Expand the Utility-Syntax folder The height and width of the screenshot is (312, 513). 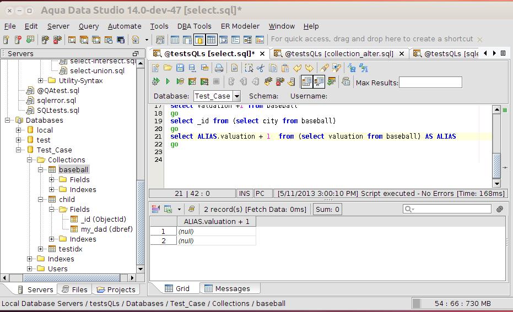[40, 80]
